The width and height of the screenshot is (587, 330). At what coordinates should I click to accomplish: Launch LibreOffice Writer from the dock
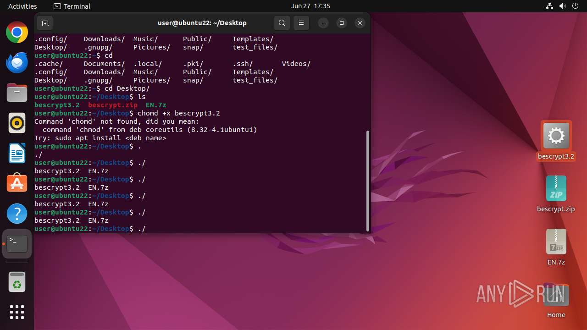[17, 153]
